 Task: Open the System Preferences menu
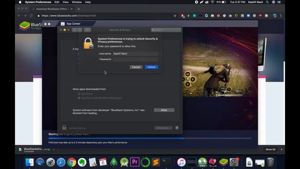tap(38, 2)
